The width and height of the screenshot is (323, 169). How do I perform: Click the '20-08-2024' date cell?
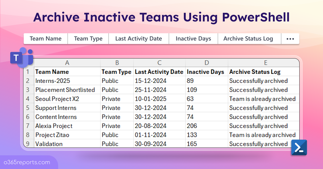point(160,126)
